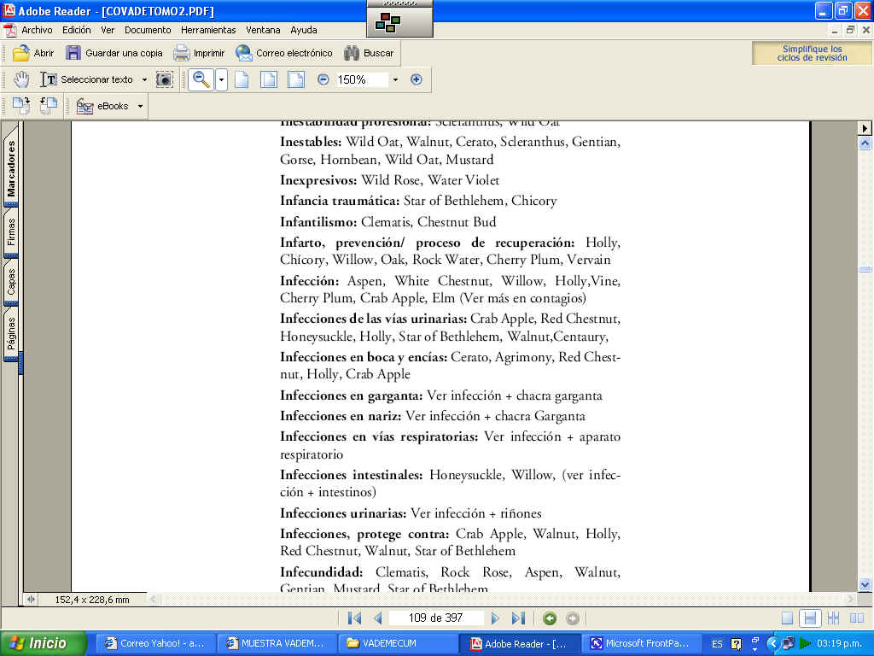Open zoom percentage dropdown arrow
The image size is (874, 656).
tap(395, 79)
